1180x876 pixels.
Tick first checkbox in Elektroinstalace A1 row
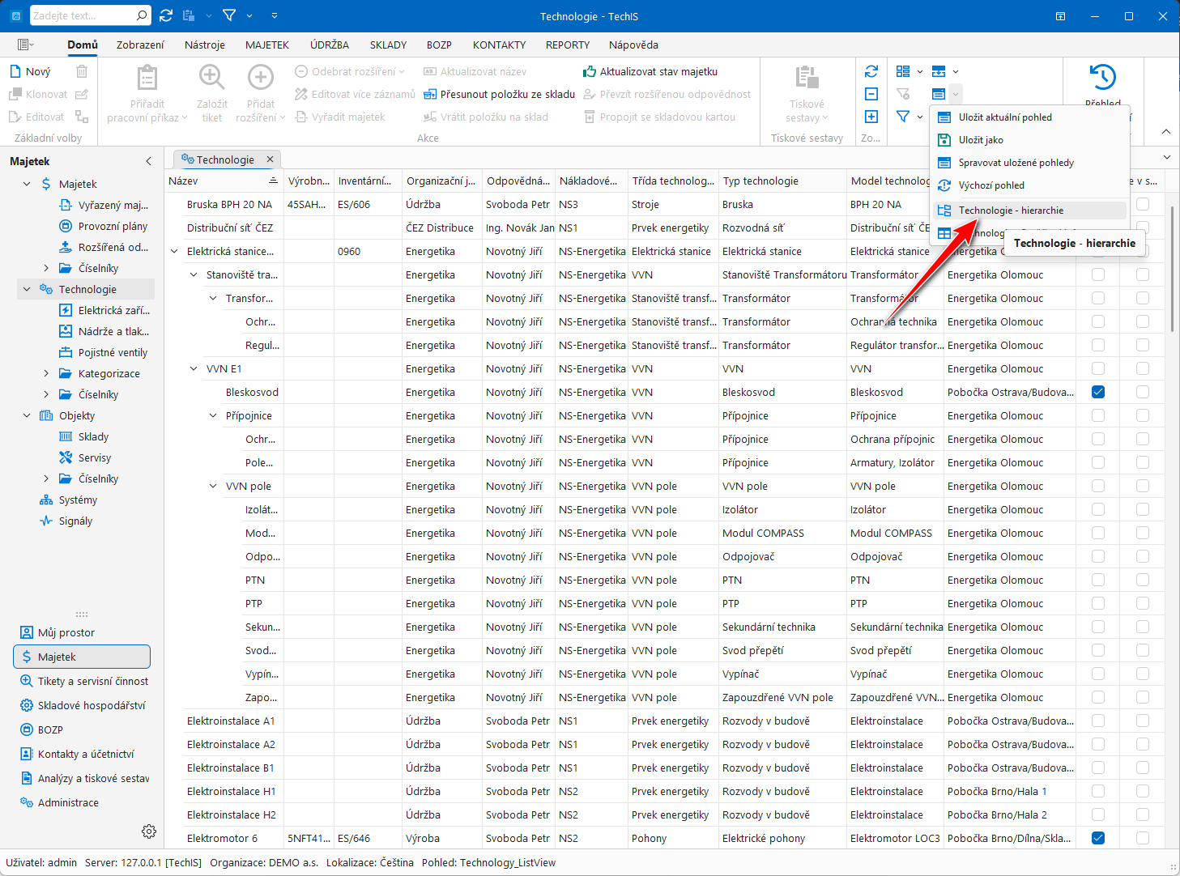1098,721
